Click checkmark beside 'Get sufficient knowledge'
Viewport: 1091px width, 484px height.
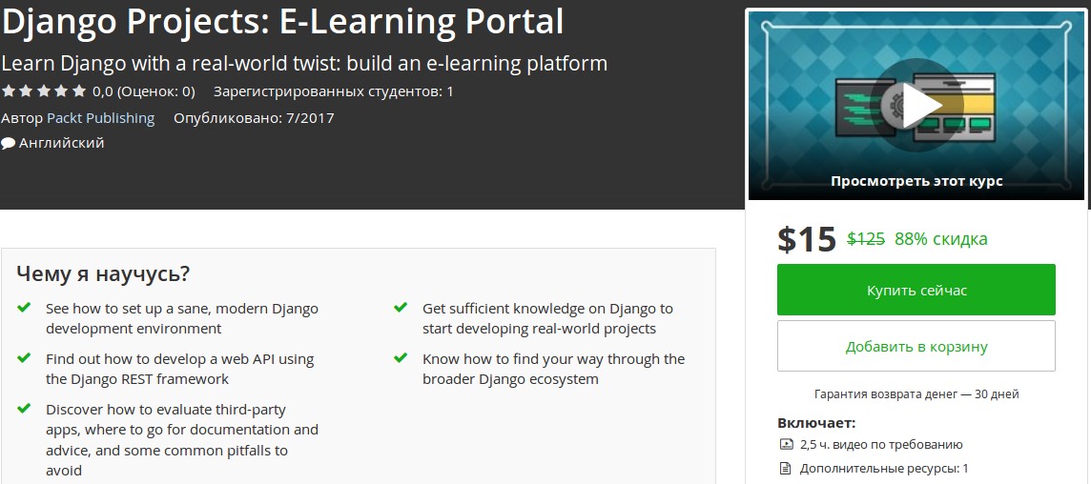[x=401, y=309]
